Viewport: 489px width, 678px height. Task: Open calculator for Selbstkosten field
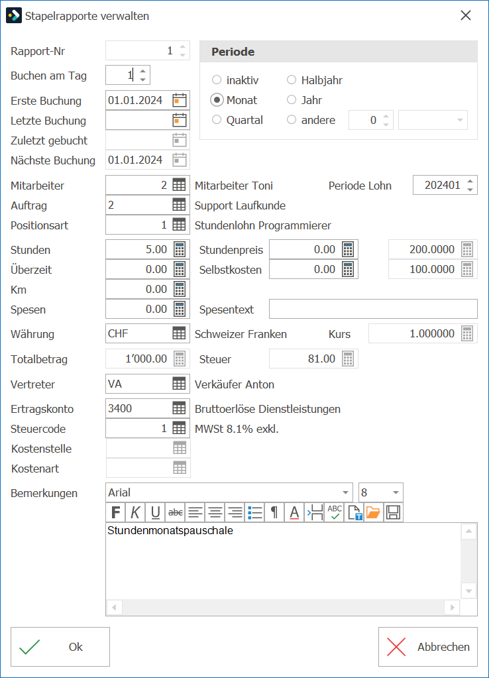pos(348,269)
